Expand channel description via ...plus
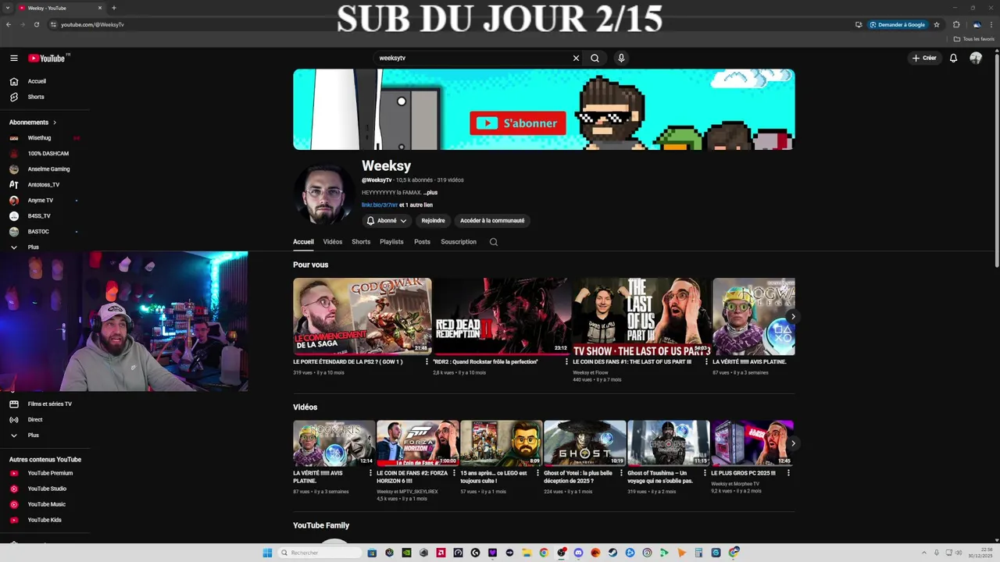The height and width of the screenshot is (562, 1000). pyautogui.click(x=430, y=192)
